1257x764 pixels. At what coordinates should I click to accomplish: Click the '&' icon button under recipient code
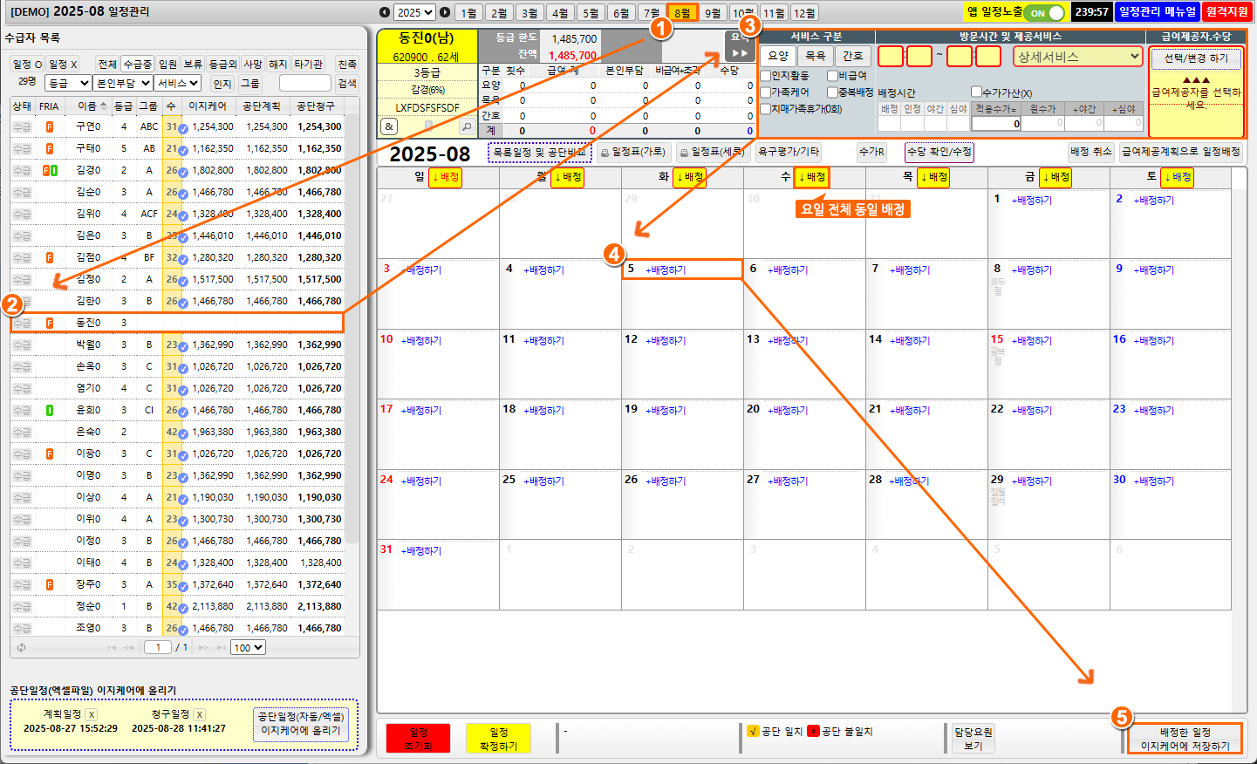[389, 126]
